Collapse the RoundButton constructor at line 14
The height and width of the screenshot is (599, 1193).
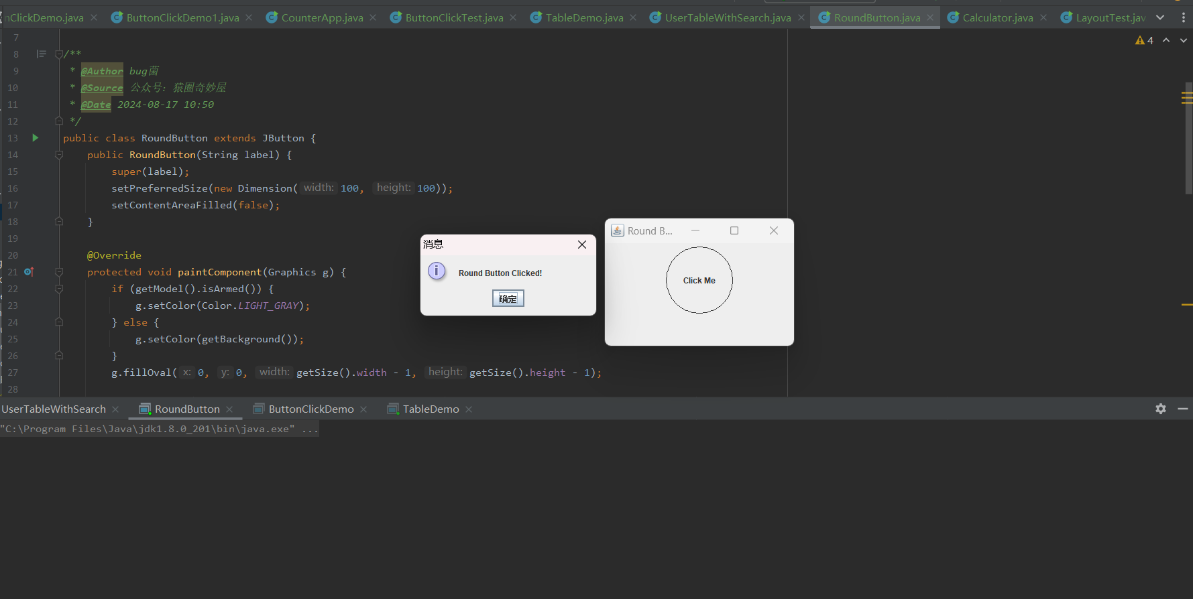(x=59, y=155)
